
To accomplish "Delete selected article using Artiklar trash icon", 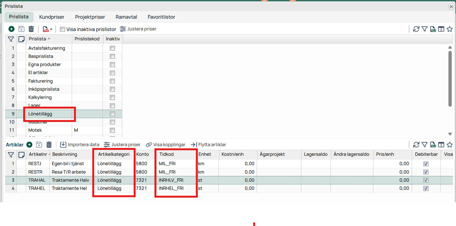I will [x=49, y=145].
